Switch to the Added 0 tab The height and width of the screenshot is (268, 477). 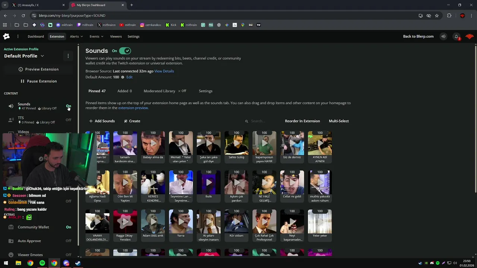124,91
